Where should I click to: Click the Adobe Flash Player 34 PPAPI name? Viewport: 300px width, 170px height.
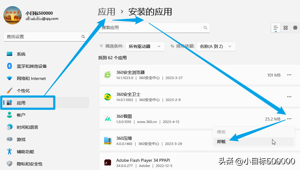point(143,160)
